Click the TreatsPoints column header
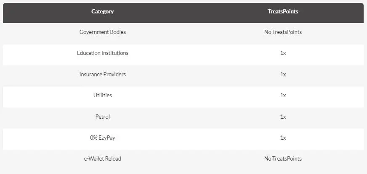Viewport: 367px width, 174px height. (283, 12)
